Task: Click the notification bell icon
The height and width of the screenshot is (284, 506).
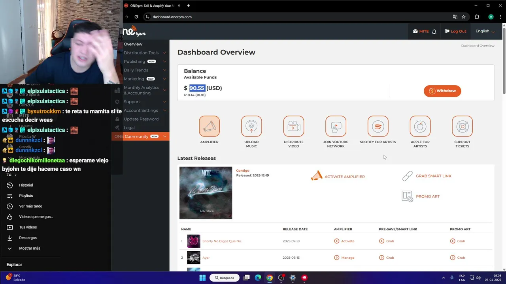Action: [x=434, y=32]
